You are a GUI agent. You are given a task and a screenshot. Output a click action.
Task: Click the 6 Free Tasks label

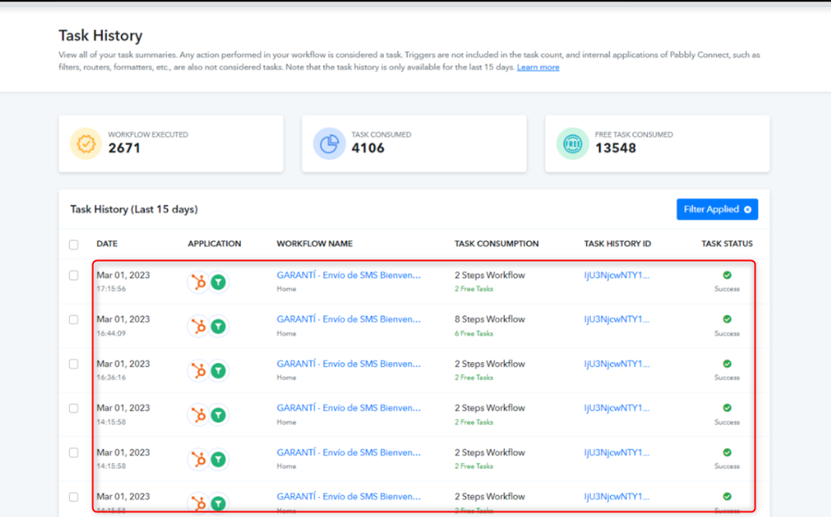coord(474,333)
